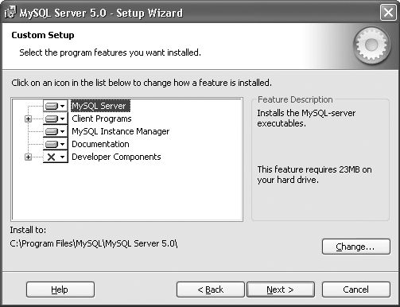This screenshot has width=400, height=307.
Task: Expand the Developer Components tree node
Action: [28, 157]
